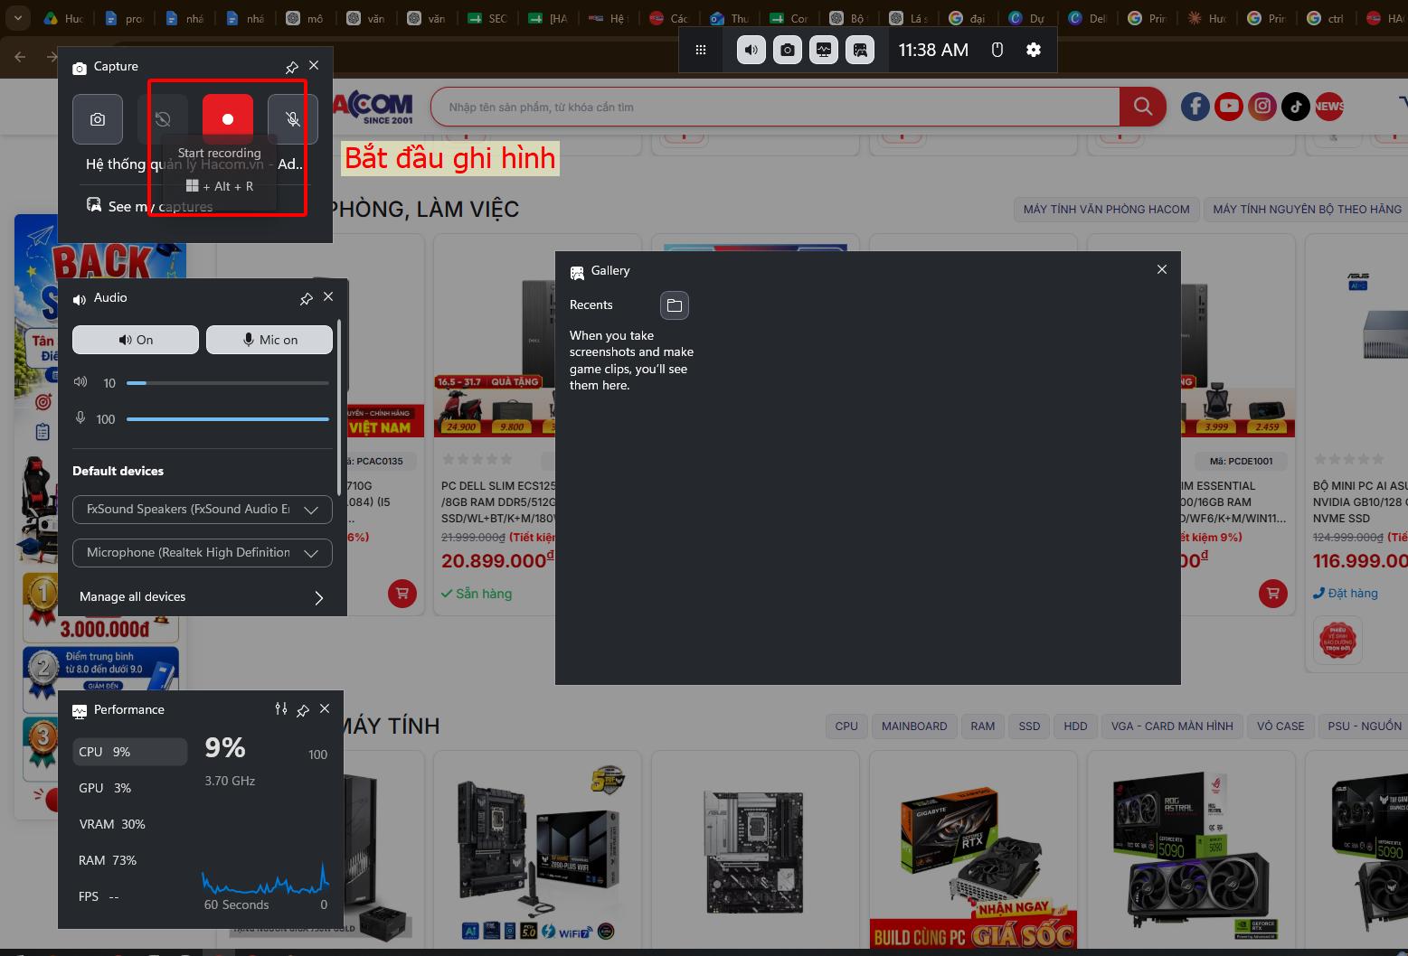Click the red search magnifier button

(1143, 107)
